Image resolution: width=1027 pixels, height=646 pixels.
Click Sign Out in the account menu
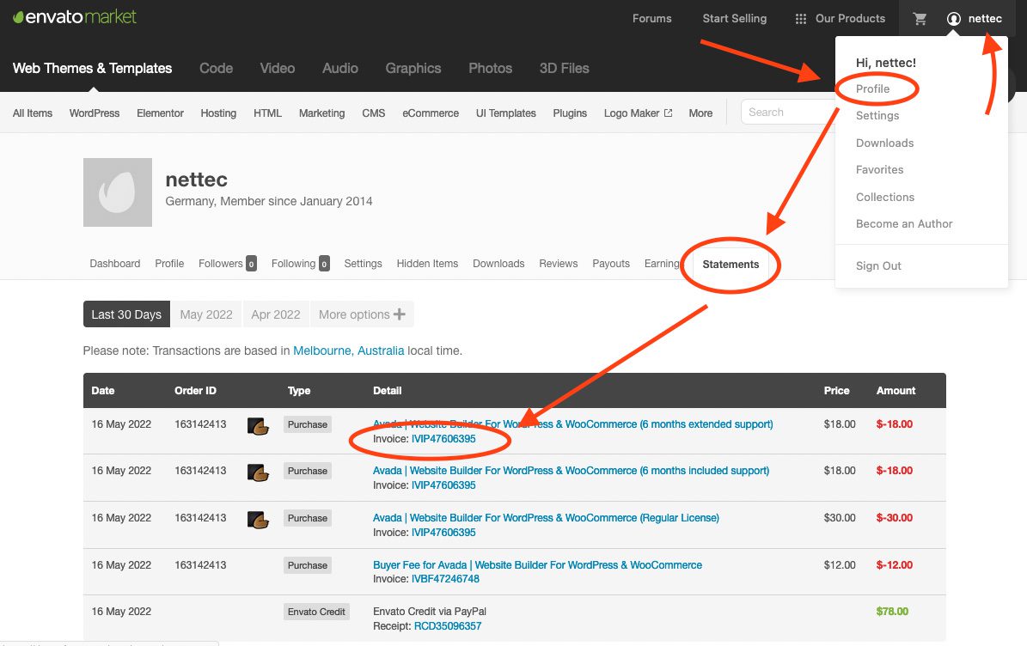[x=878, y=266]
